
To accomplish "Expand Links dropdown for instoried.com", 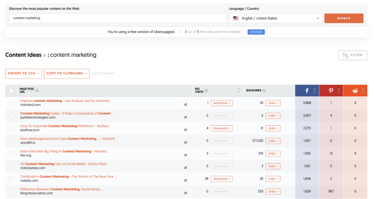I will point(273,103).
